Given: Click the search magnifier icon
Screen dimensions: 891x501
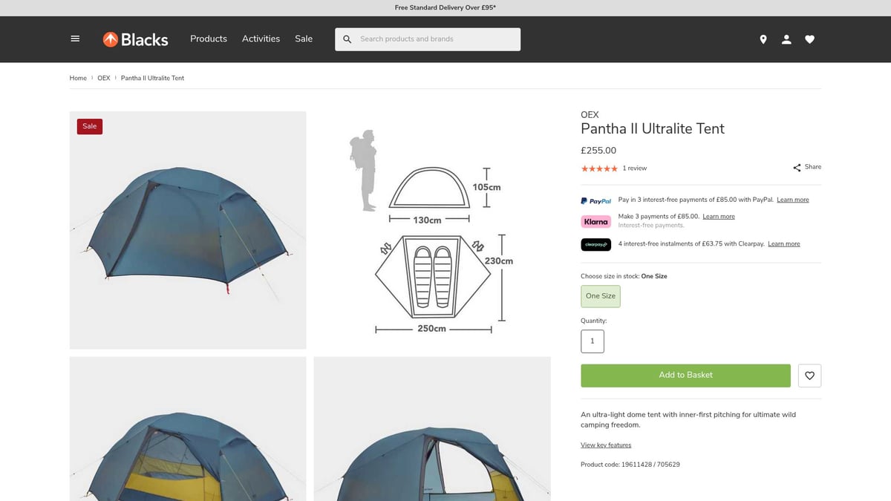Looking at the screenshot, I should click(x=347, y=39).
